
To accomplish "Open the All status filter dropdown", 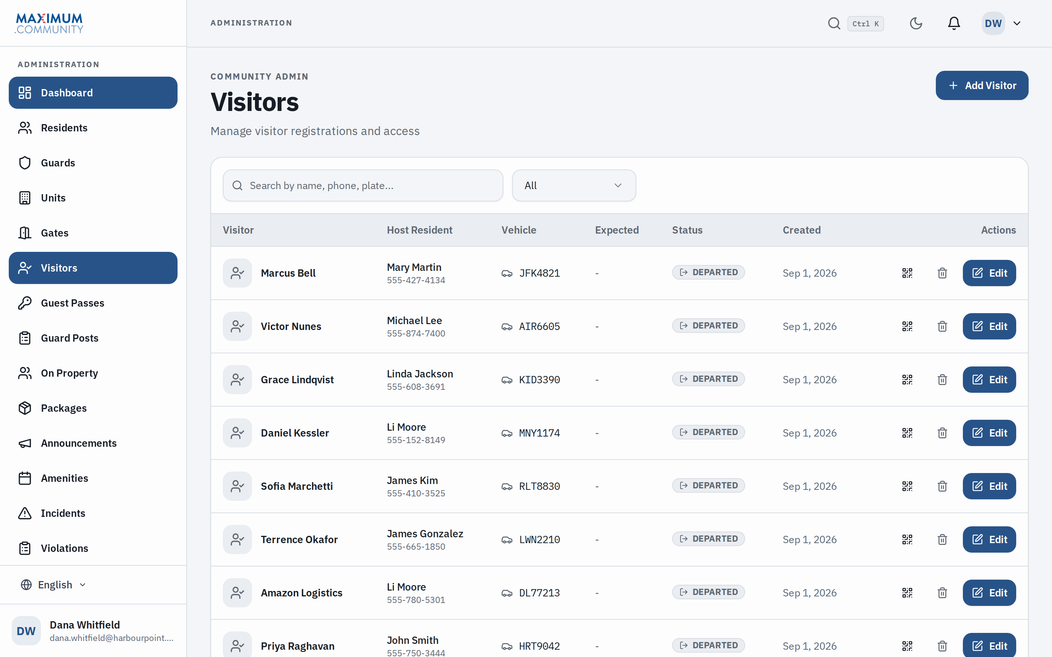I will pyautogui.click(x=574, y=185).
